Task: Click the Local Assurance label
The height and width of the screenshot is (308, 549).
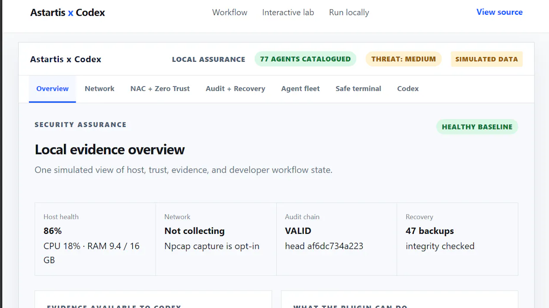Action: point(208,60)
